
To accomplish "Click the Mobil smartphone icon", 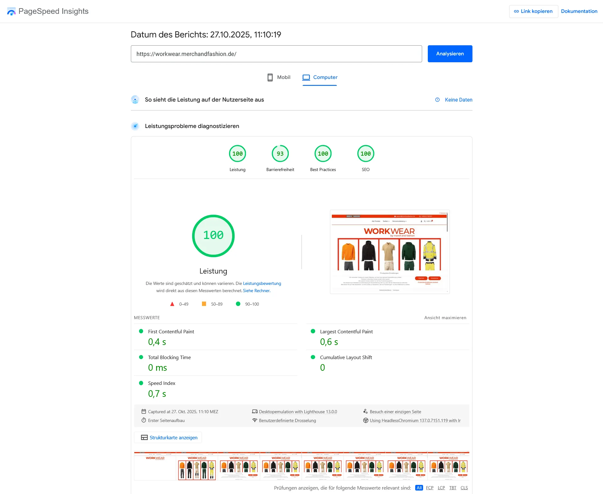I will pos(270,77).
